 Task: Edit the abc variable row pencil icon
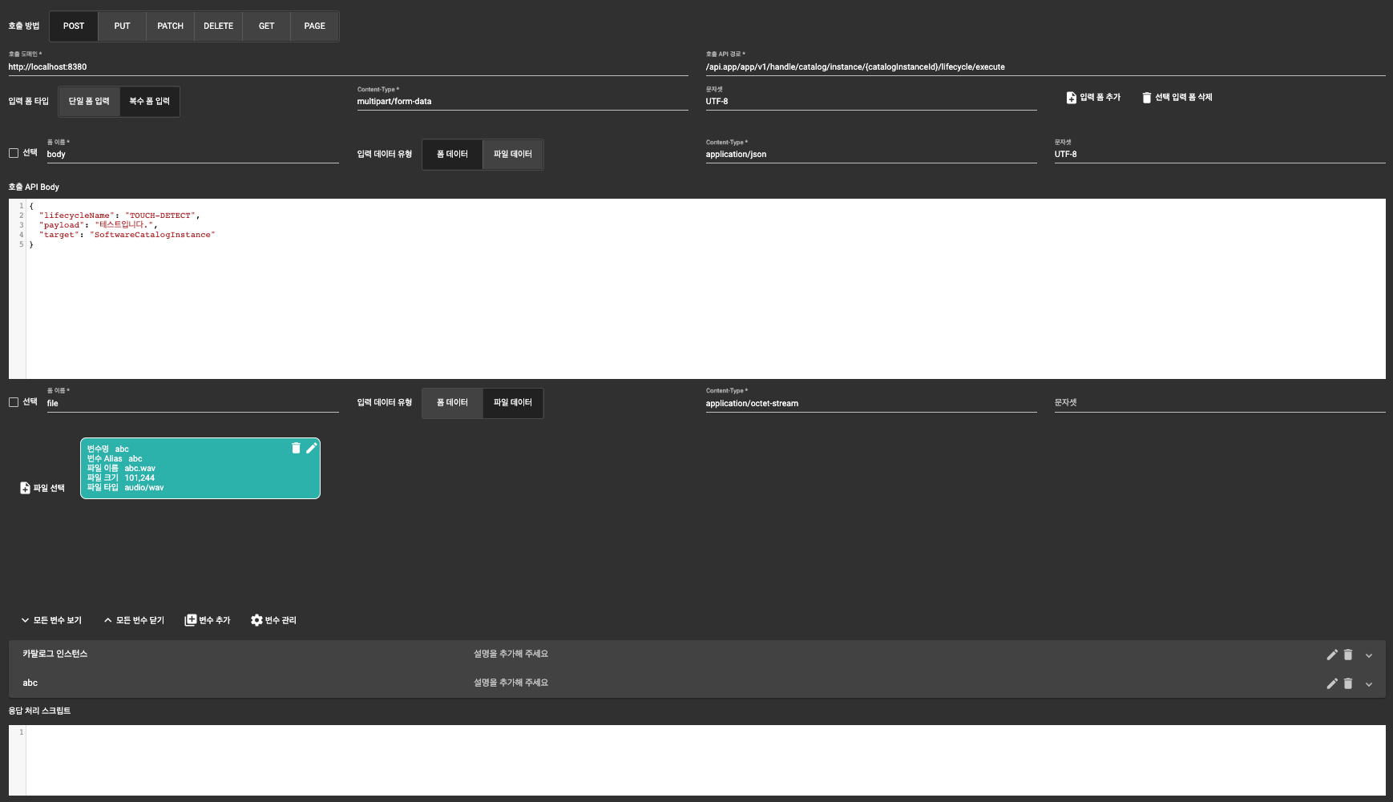1332,683
